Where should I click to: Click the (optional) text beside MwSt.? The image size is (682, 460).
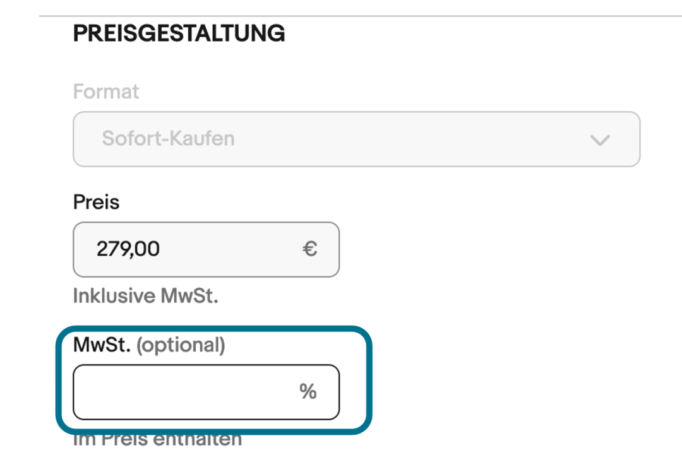click(x=181, y=345)
